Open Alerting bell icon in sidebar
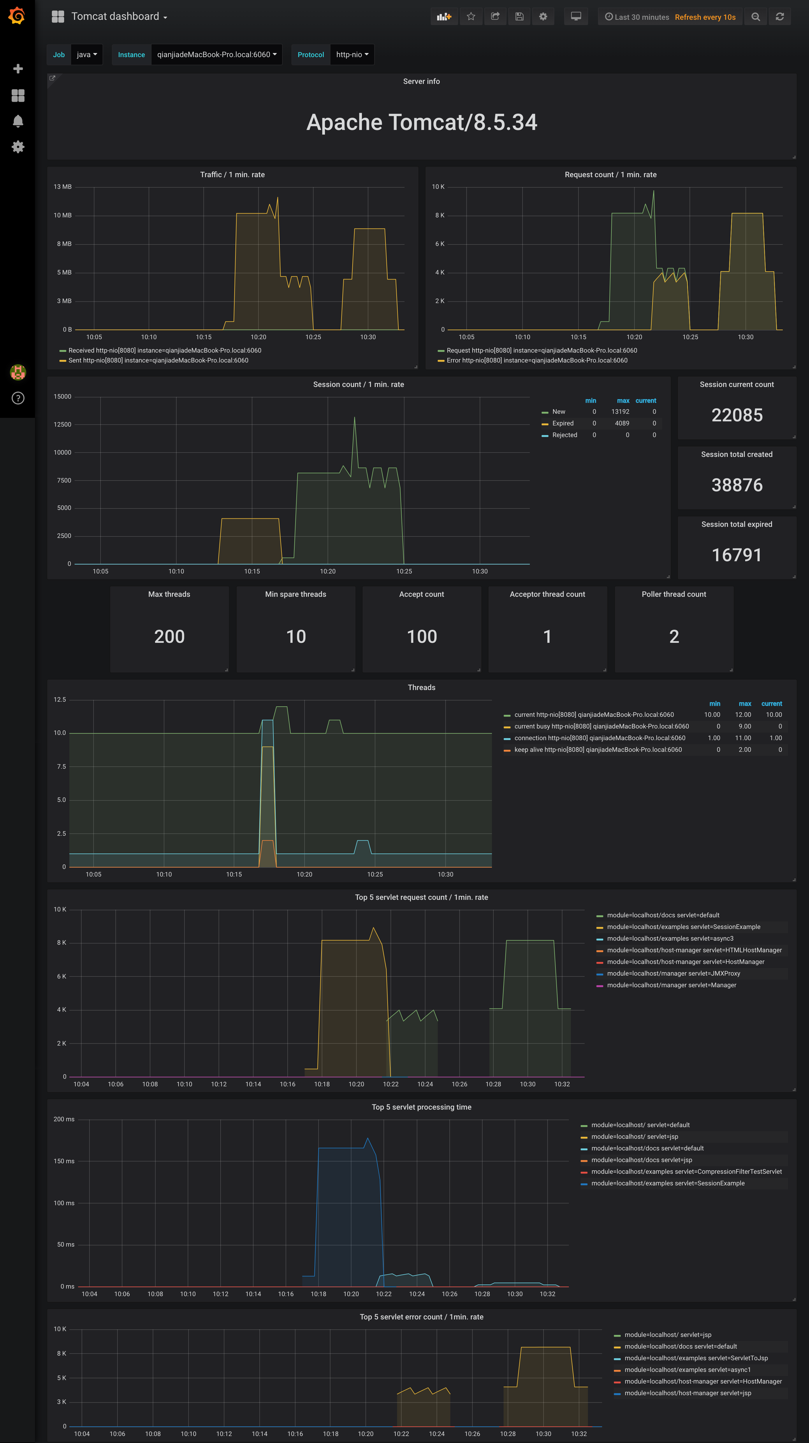Image resolution: width=809 pixels, height=1443 pixels. (x=18, y=121)
